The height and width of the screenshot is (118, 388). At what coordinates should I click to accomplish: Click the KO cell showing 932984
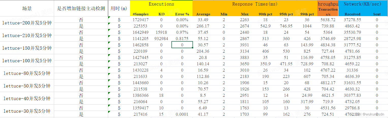pos(161,39)
